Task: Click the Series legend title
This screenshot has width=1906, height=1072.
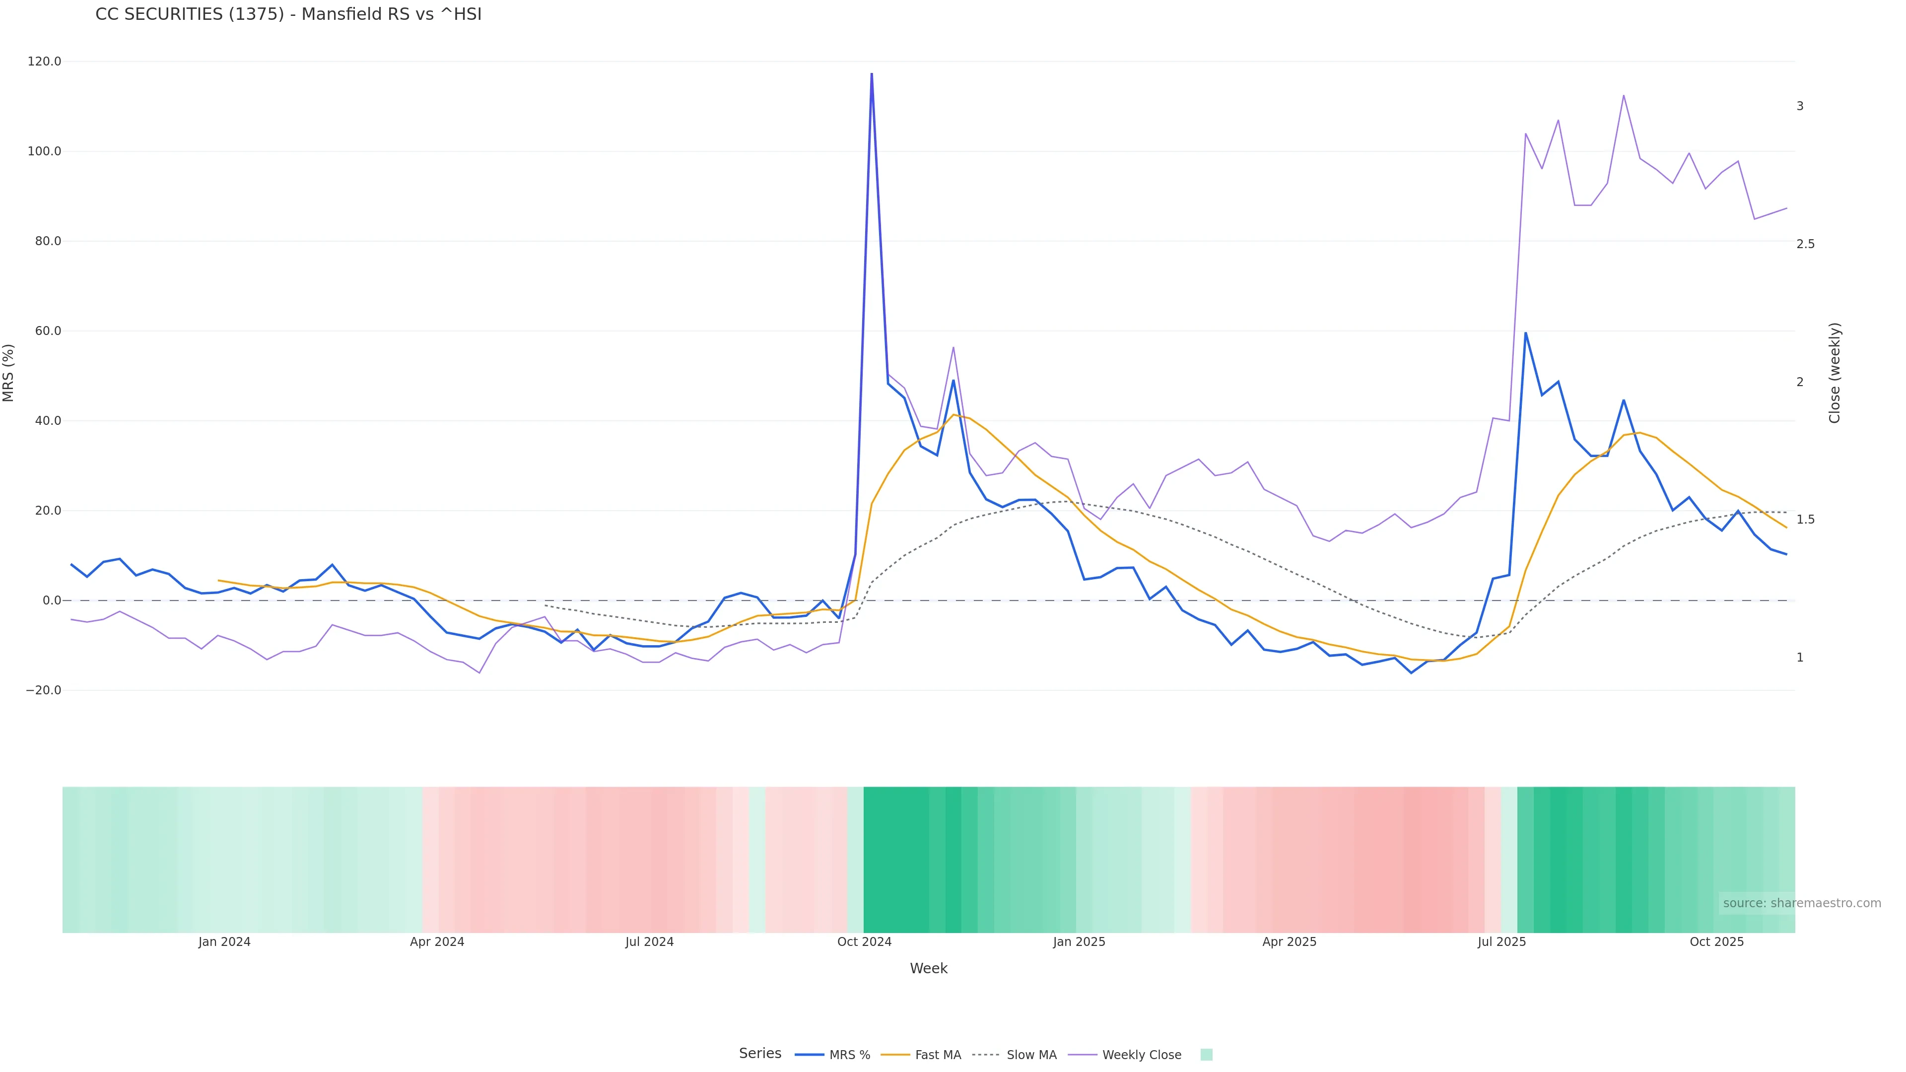Action: (760, 1054)
